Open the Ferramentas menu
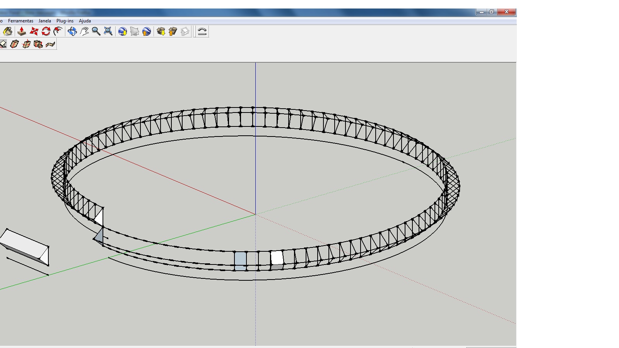Image resolution: width=619 pixels, height=348 pixels. [21, 21]
